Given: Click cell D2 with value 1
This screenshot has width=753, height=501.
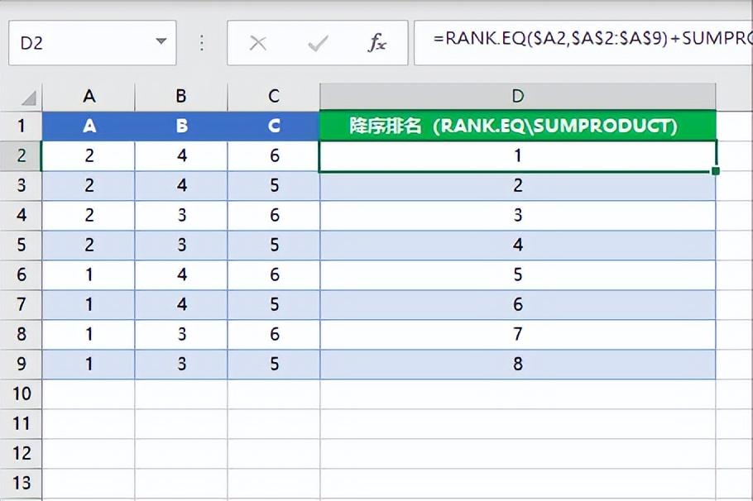Looking at the screenshot, I should 518,155.
